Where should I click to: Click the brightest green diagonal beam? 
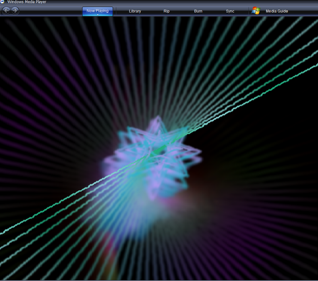pos(249,100)
